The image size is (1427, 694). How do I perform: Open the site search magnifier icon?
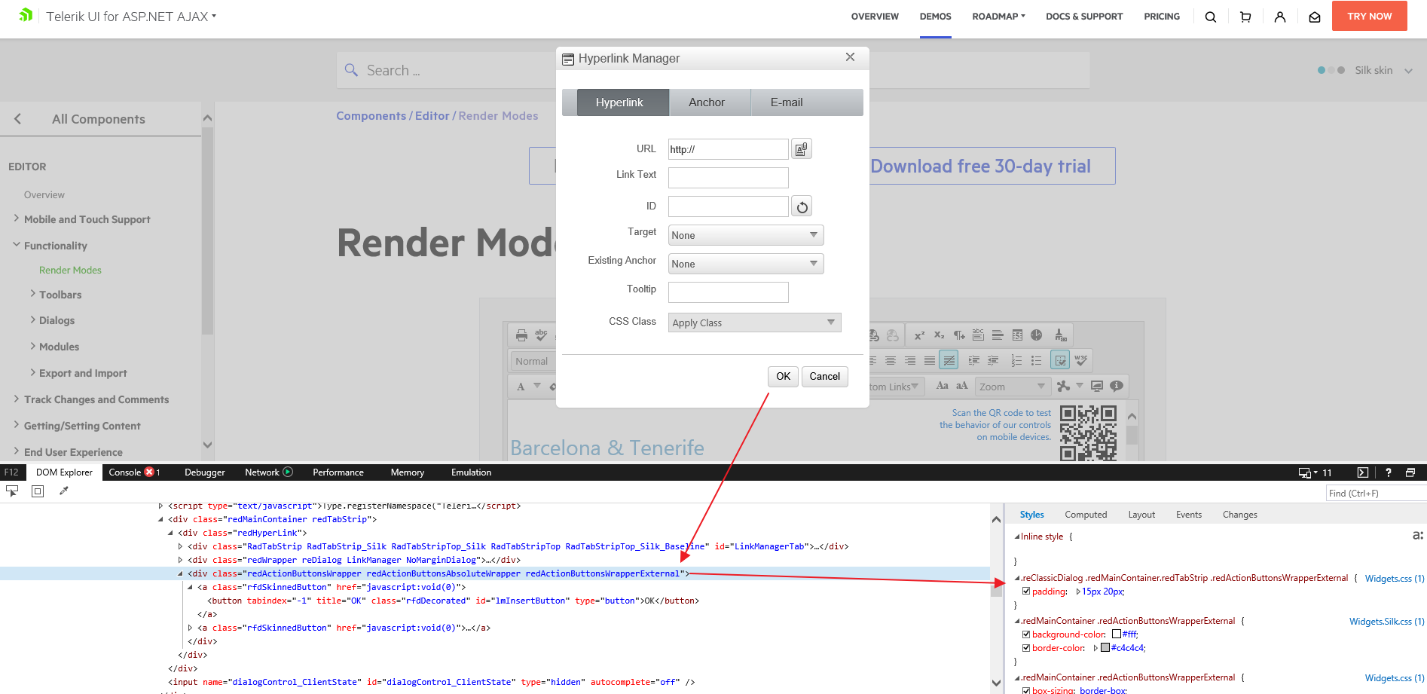[x=1211, y=17]
